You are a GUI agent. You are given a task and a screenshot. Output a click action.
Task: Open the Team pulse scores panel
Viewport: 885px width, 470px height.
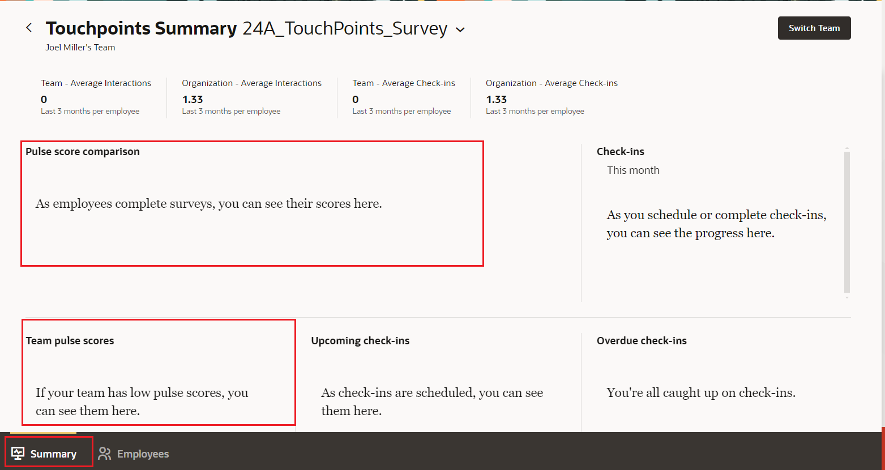click(x=158, y=372)
